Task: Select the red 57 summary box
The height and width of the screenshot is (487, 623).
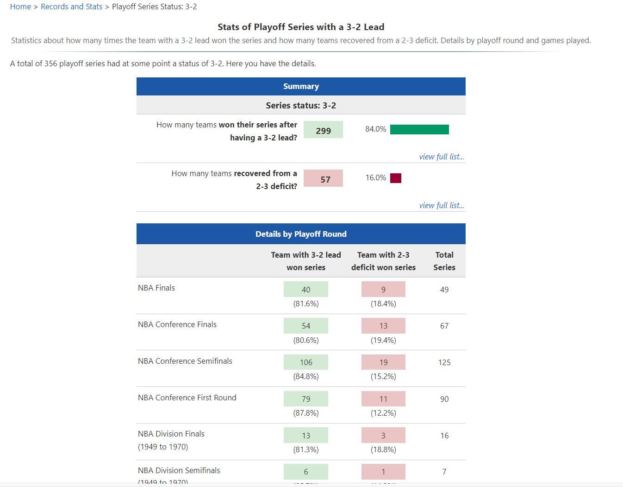Action: pyautogui.click(x=323, y=178)
